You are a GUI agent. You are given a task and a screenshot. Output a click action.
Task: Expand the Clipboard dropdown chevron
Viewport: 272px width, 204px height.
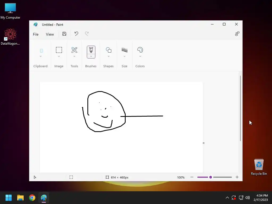tap(41, 56)
